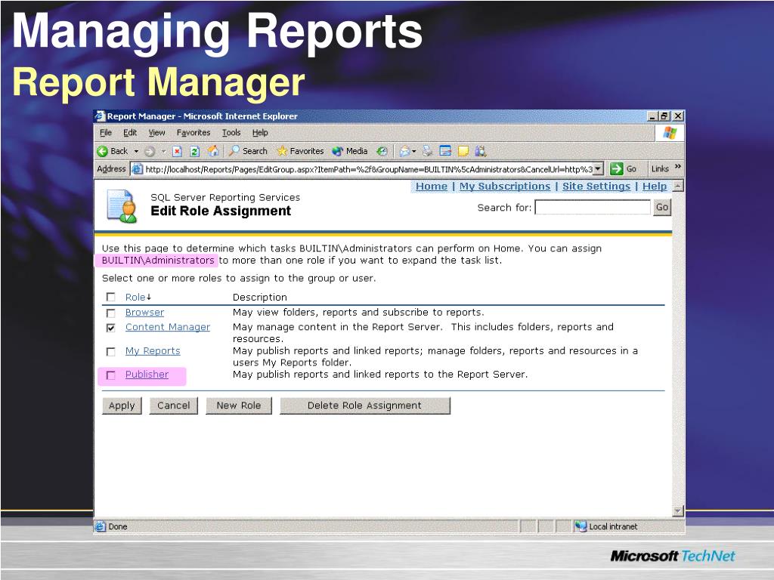Open the Tools menu
774x580 pixels.
point(231,133)
